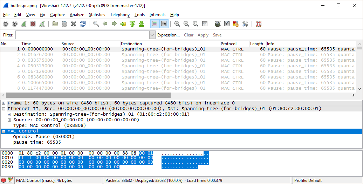Zoom in on packet text
The width and height of the screenshot is (363, 184).
pyautogui.click(x=177, y=24)
